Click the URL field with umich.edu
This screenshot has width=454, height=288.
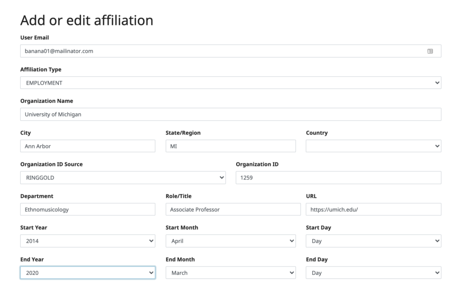[x=373, y=210]
